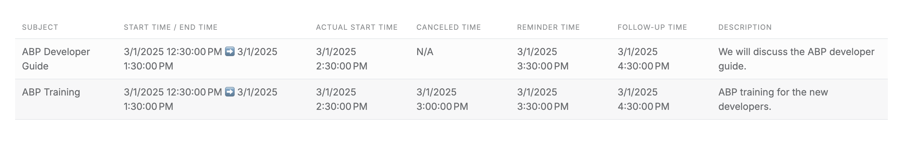Click the arrow icon in ABP Training row
The image size is (905, 141).
click(230, 92)
